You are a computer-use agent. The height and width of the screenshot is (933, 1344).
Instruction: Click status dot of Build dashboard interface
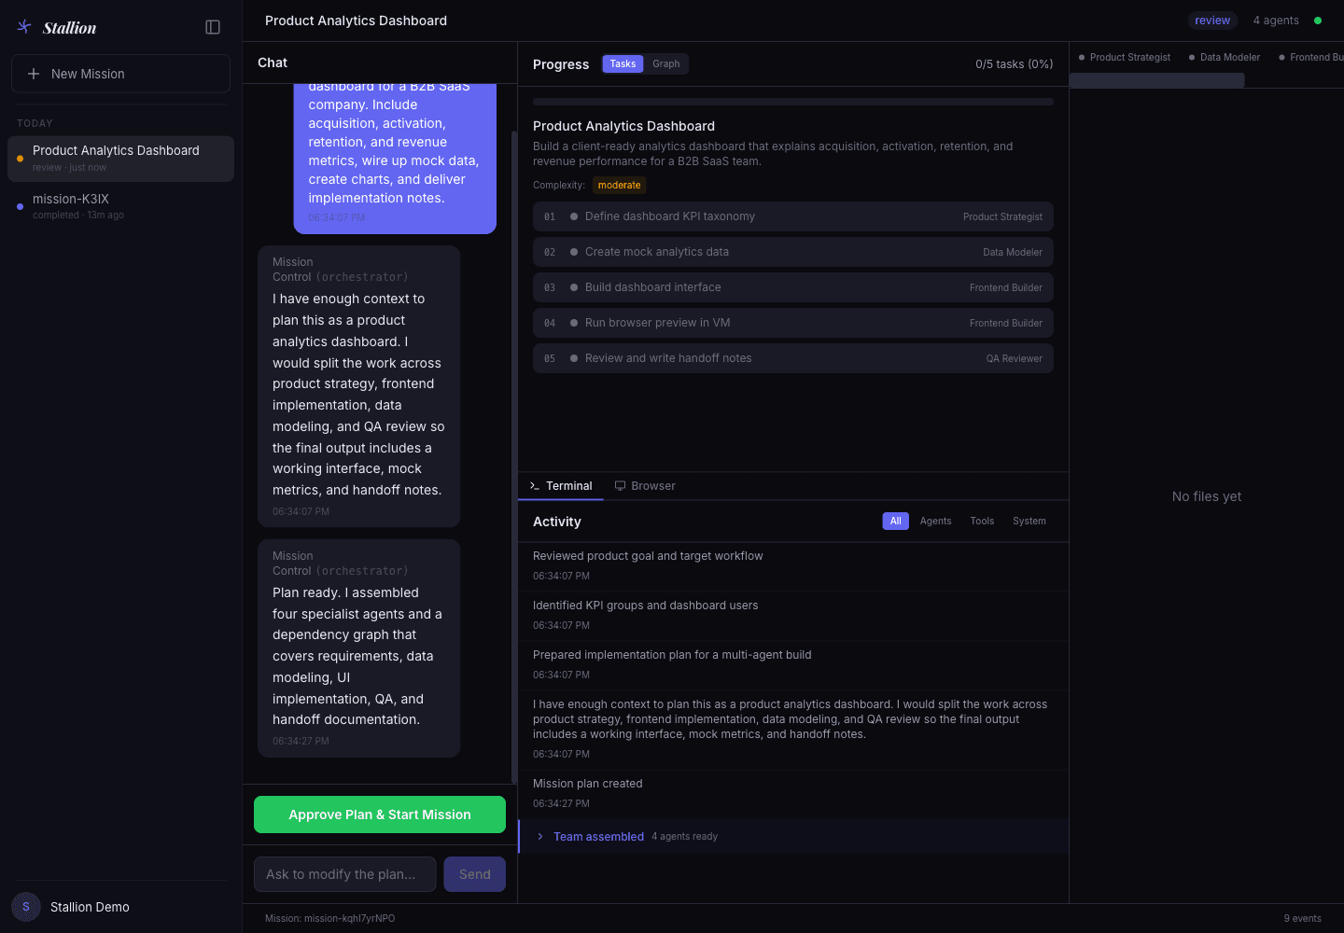click(x=574, y=287)
